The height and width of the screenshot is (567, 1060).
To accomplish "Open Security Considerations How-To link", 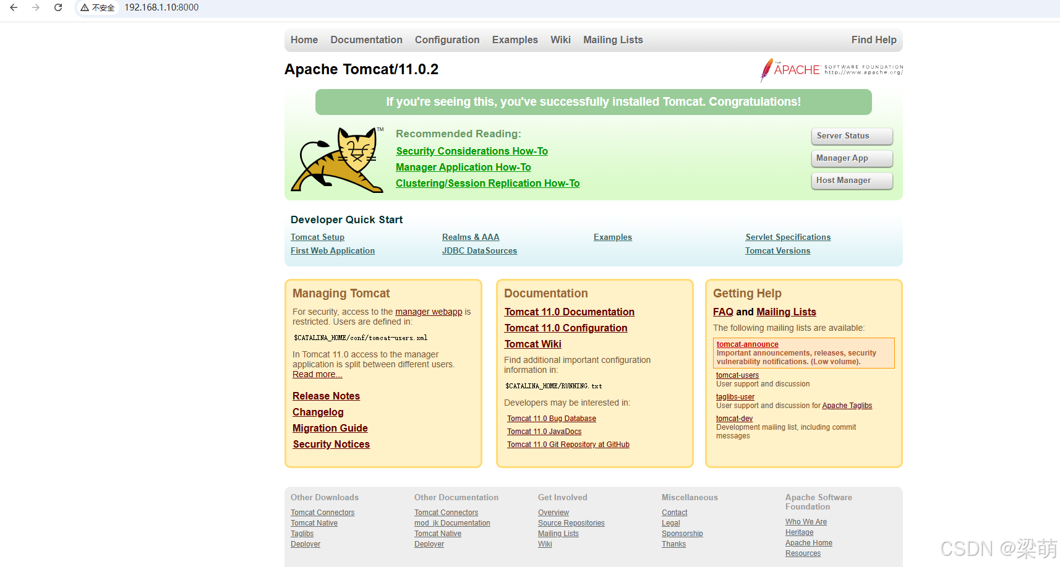I will (x=472, y=151).
